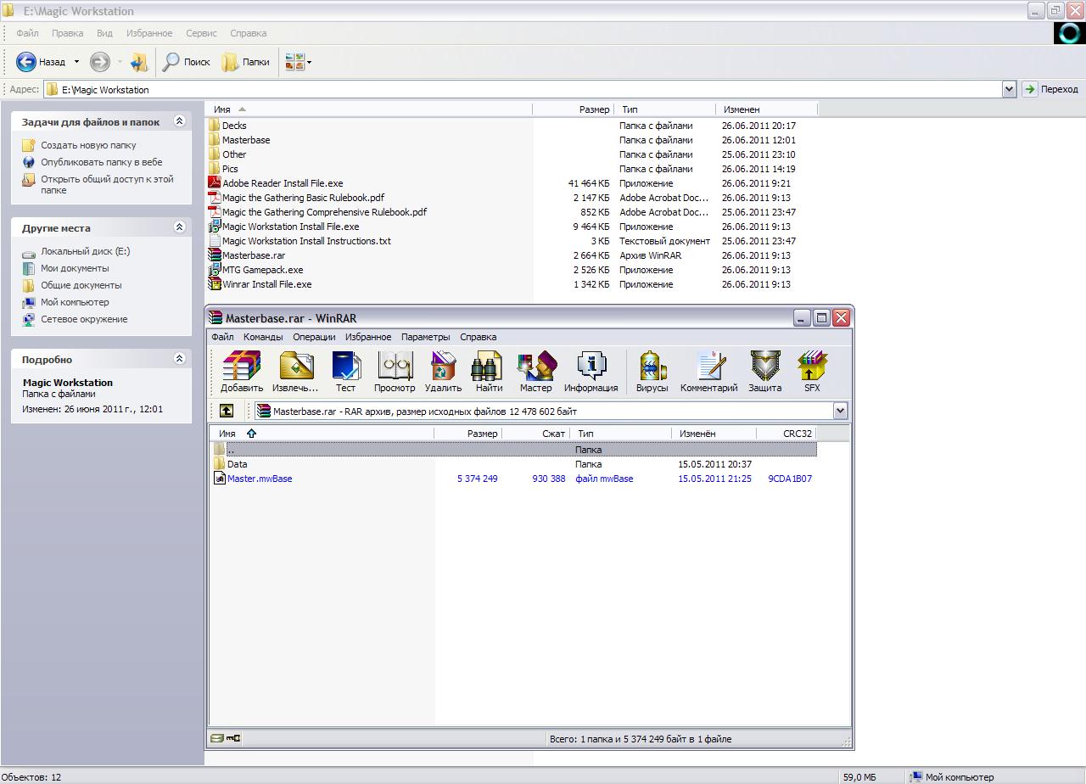Select the Pics folder in Explorer

224,169
